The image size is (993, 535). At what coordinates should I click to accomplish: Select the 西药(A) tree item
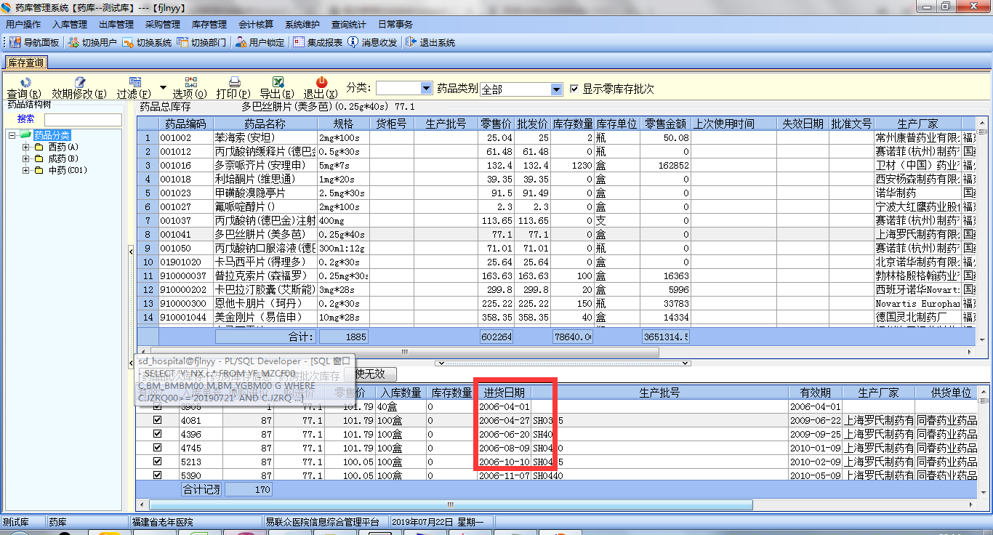(x=63, y=147)
